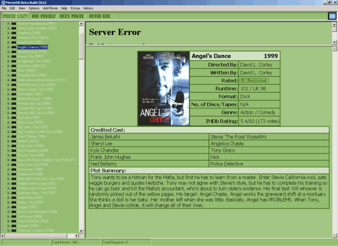Open the Extras menu
This screenshot has height=247, width=338.
(x=75, y=8)
